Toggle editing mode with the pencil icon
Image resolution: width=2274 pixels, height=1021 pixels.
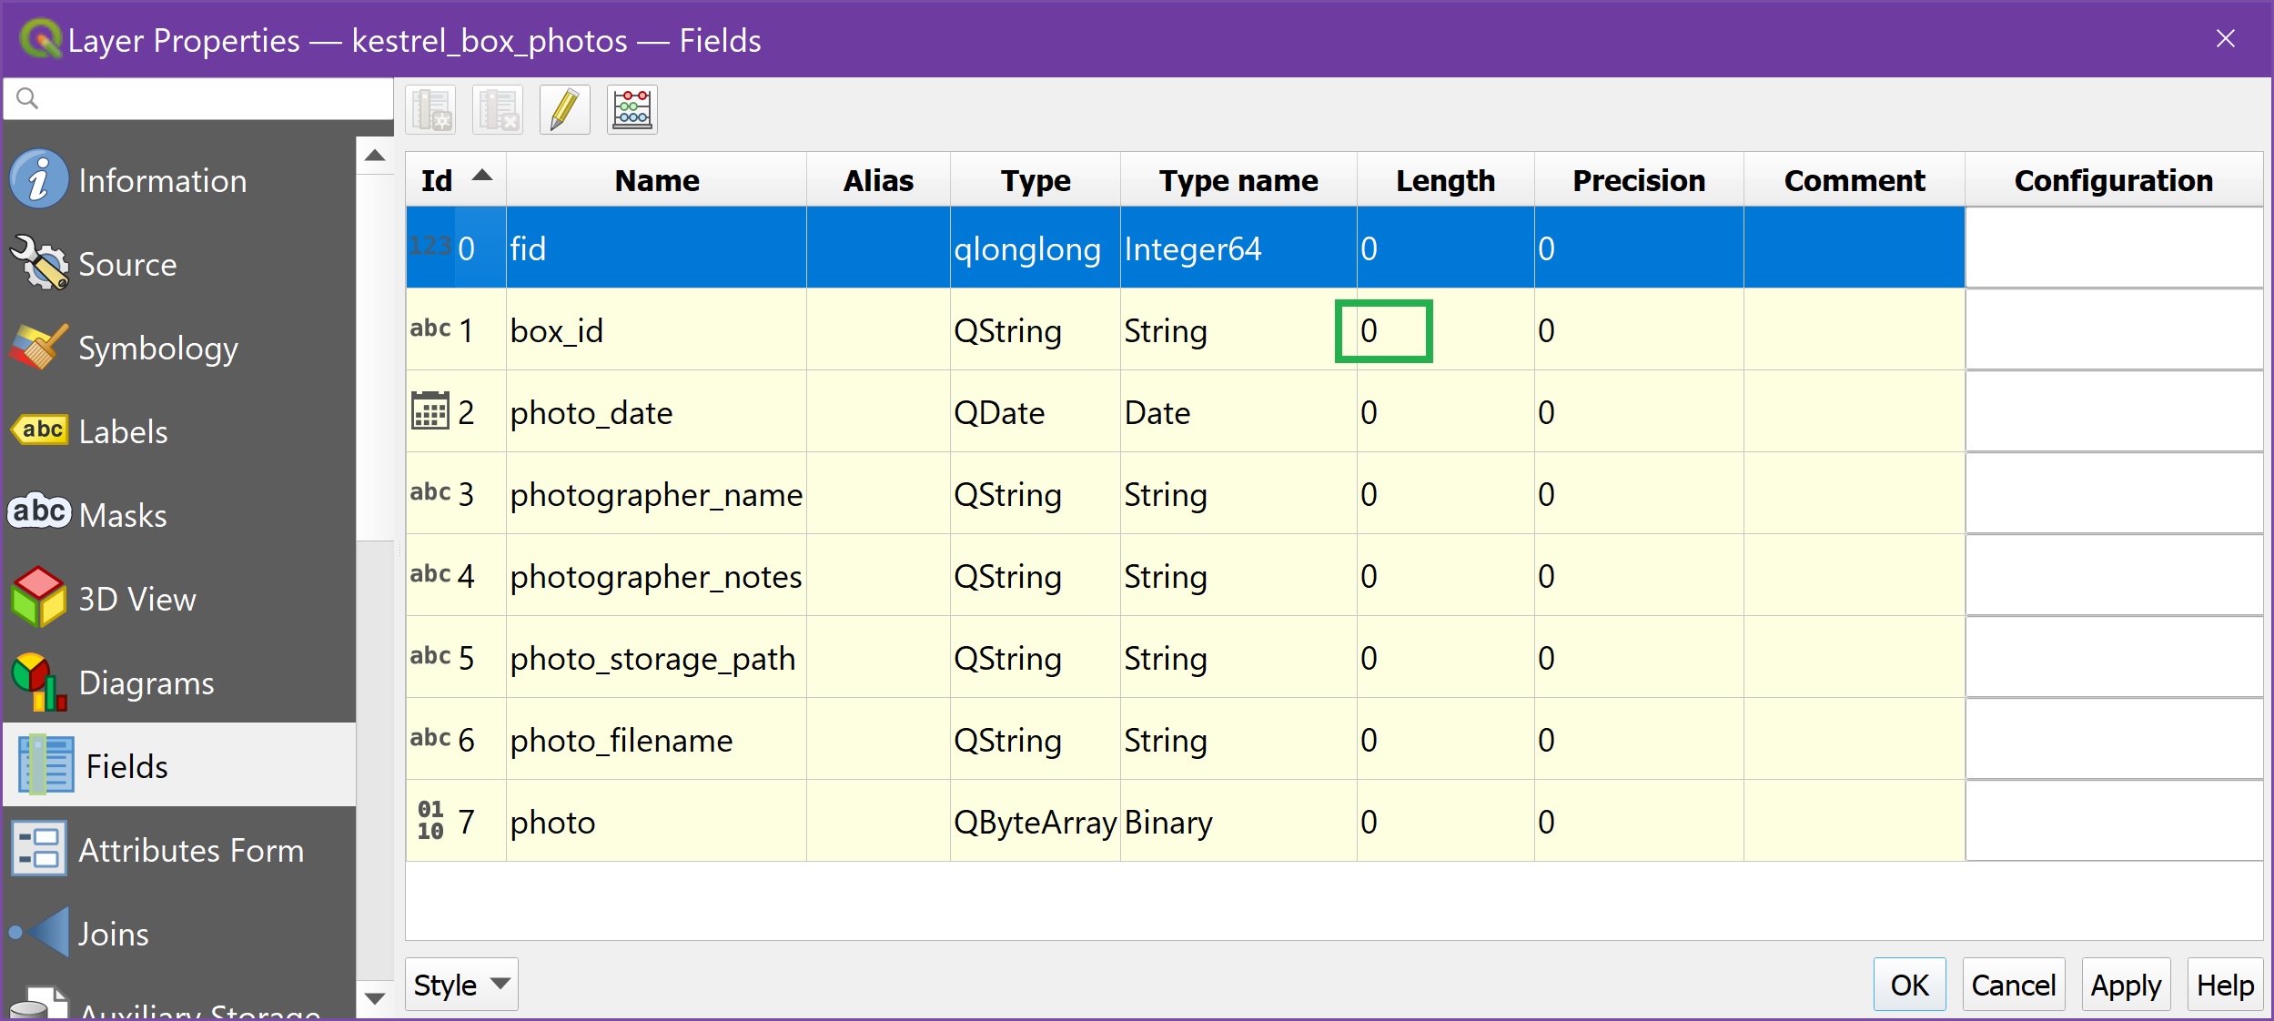(x=563, y=109)
